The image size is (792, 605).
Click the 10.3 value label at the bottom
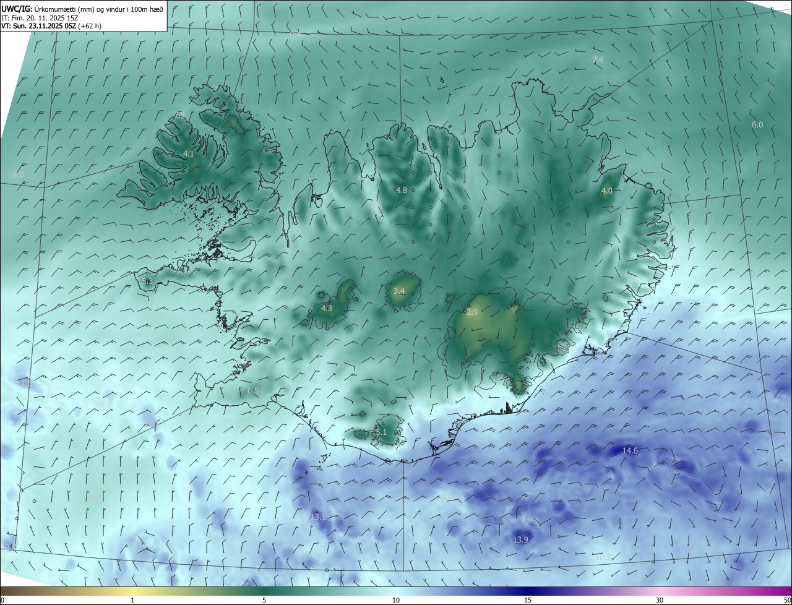(603, 557)
